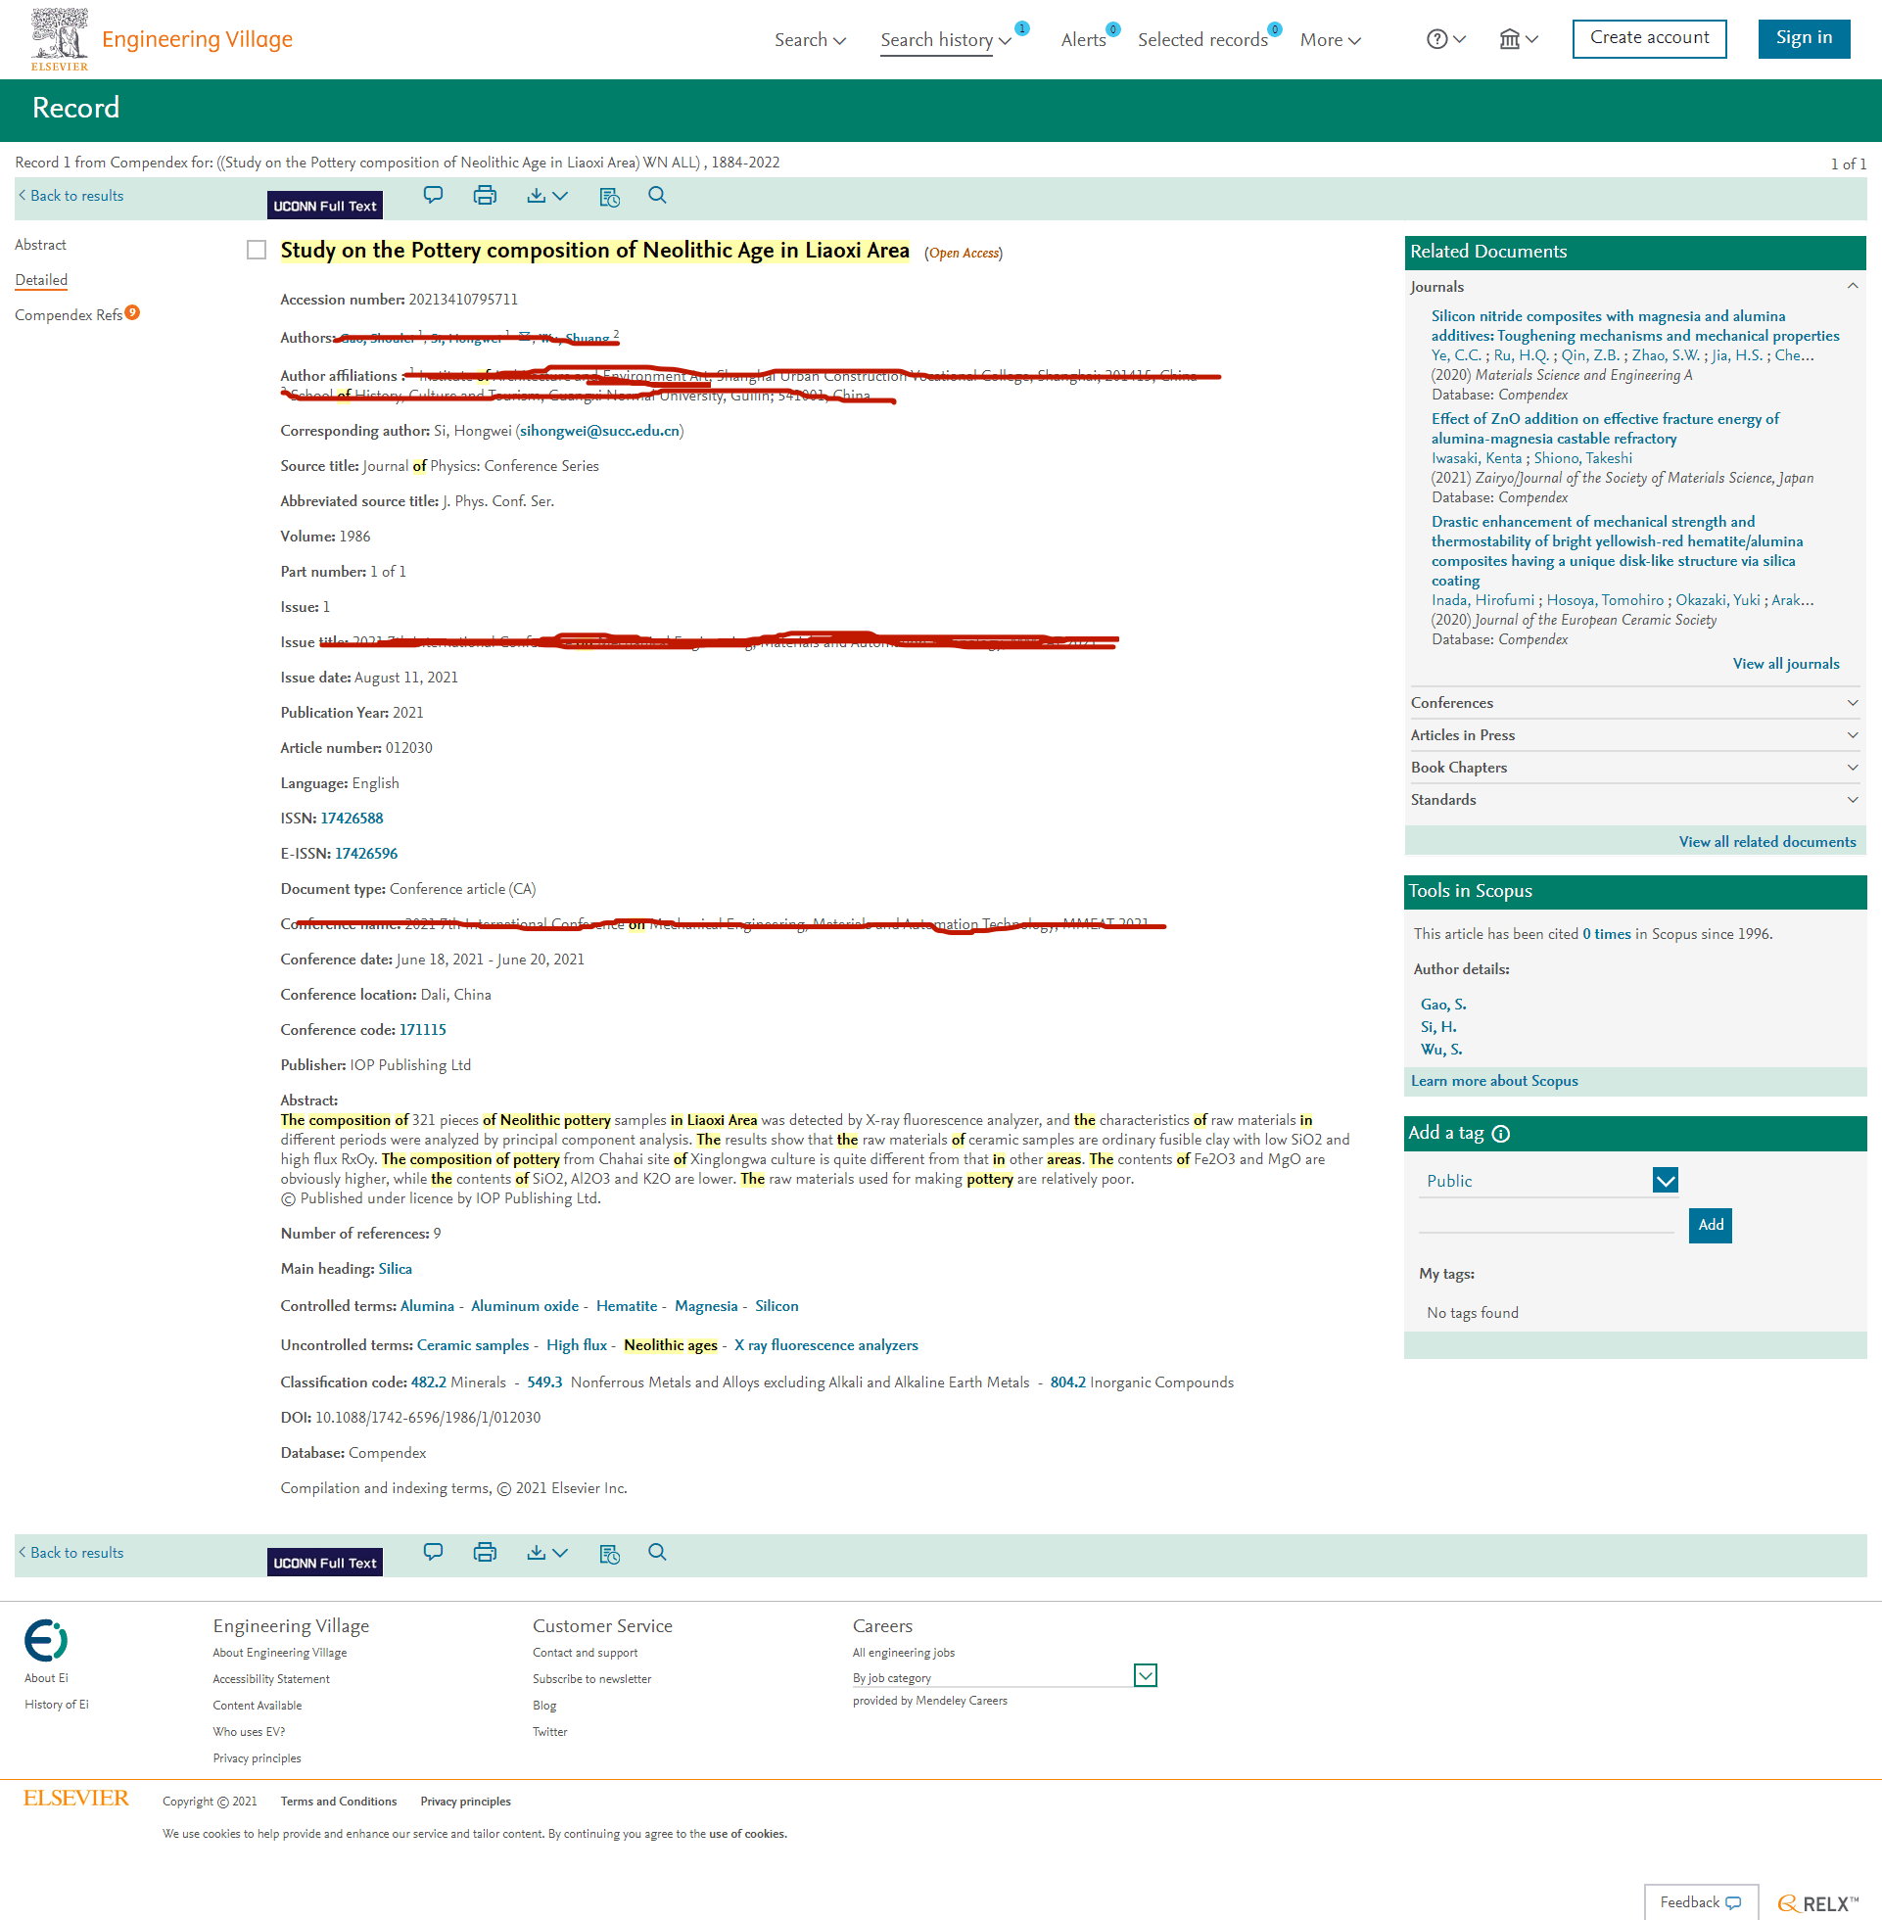Click the top toolbar magnifier search icon
Viewport: 1882px width, 1920px height.
click(657, 195)
